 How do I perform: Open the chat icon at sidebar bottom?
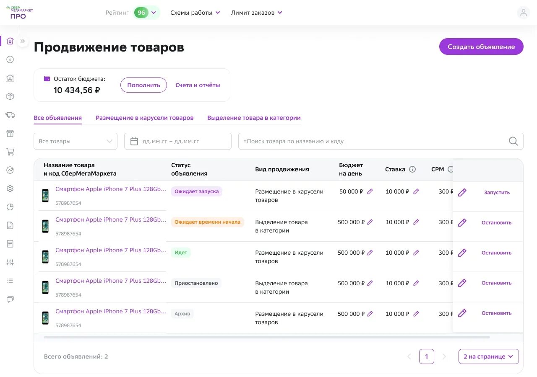10,299
